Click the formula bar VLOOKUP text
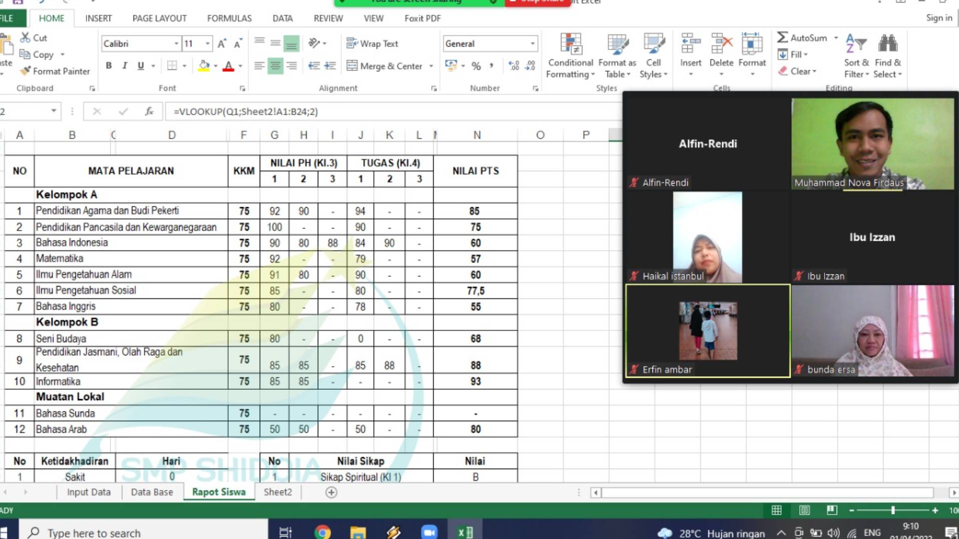 (246, 111)
